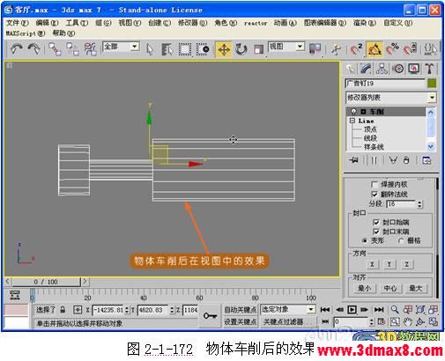This screenshot has height=361, width=445.
Task: Open the 视图 reference coordinate dropdown
Action: (x=286, y=47)
